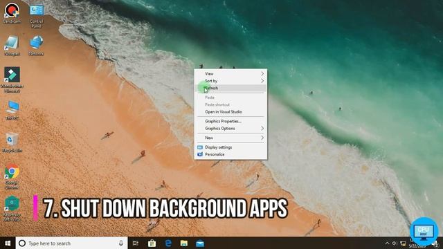Launch Microsoft Store from the taskbar

point(152,243)
